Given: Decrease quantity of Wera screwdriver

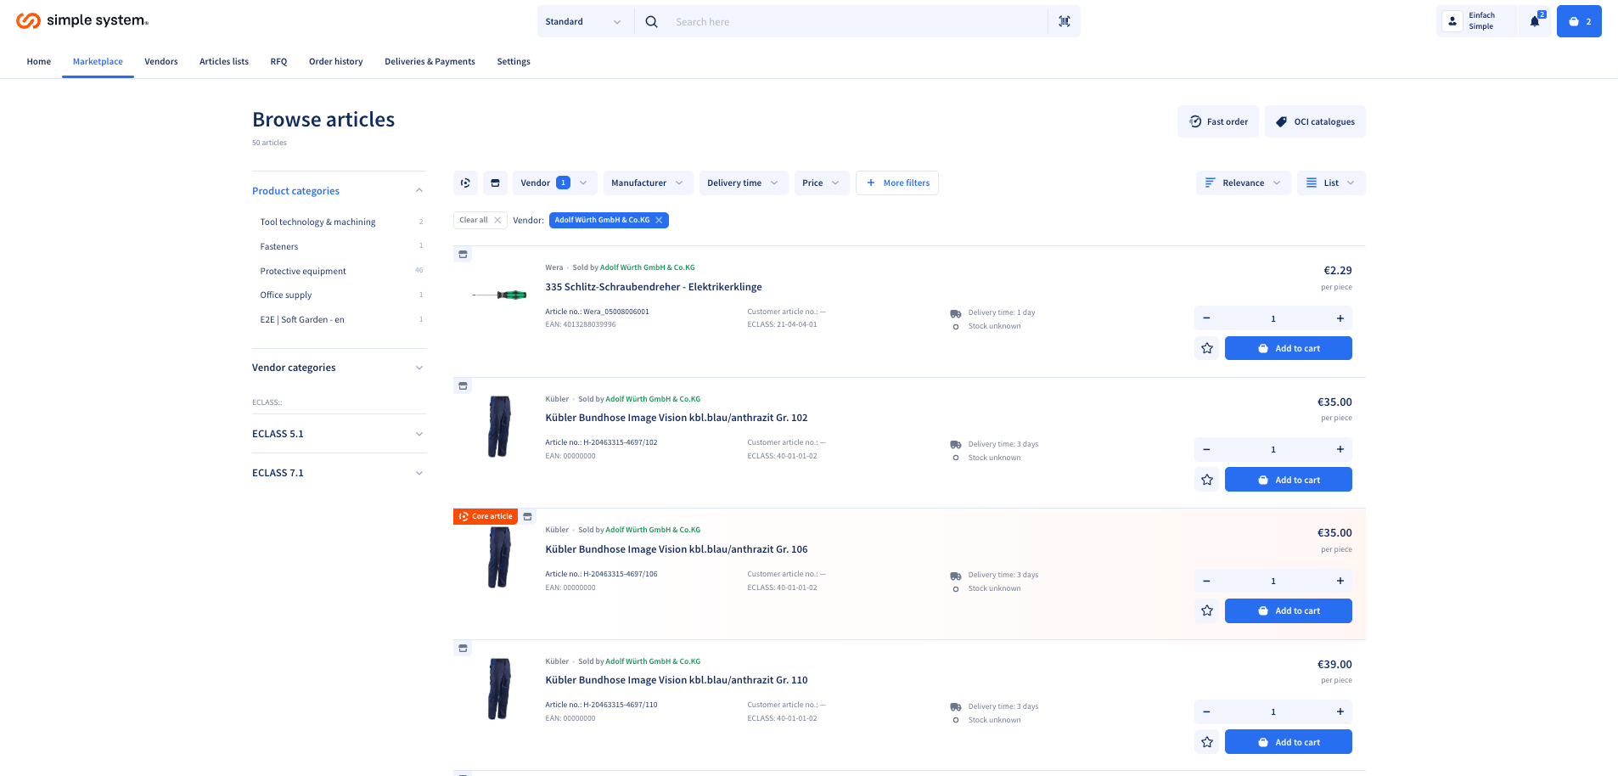Looking at the screenshot, I should click(x=1206, y=318).
